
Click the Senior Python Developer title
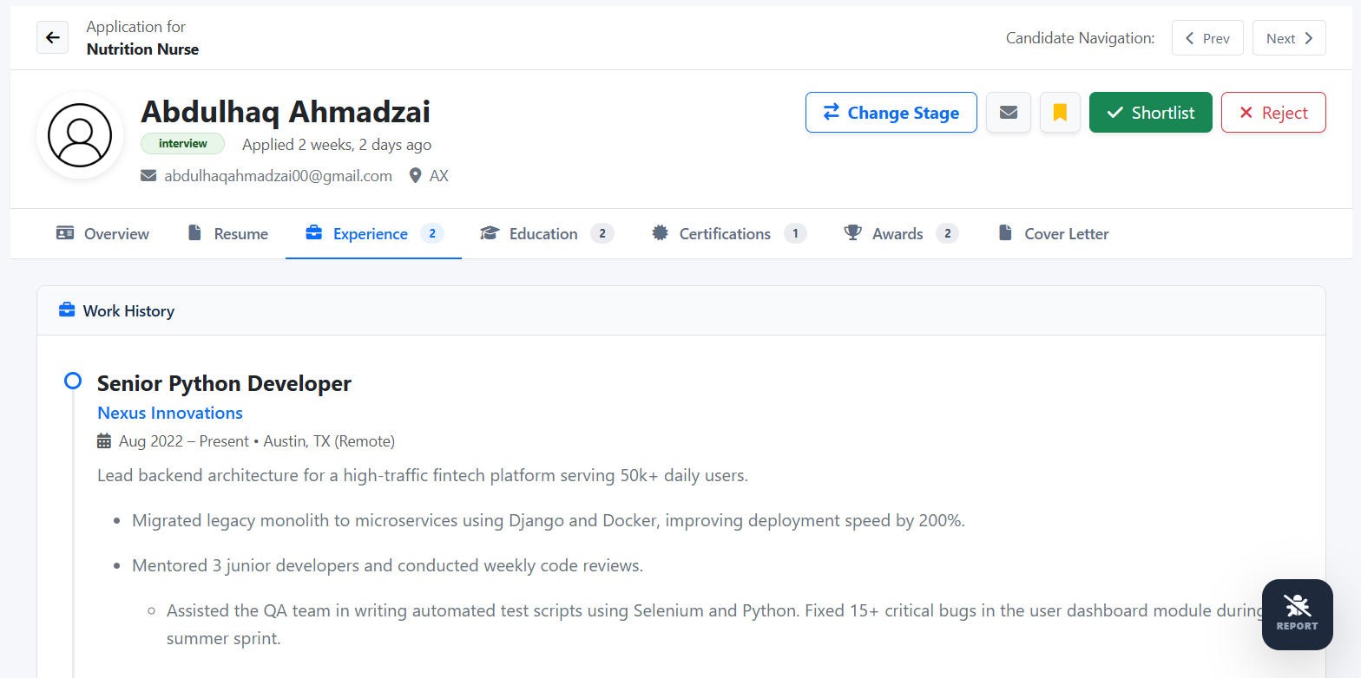[224, 383]
